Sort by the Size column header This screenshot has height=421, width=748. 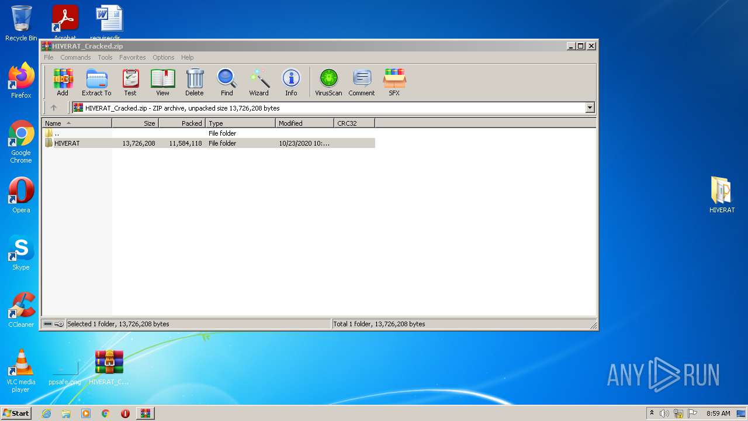click(135, 123)
